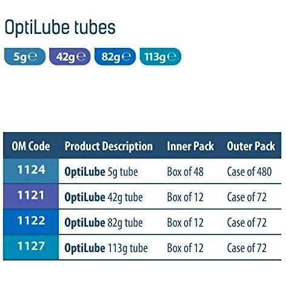Click the teal 113g badge
The image size is (286, 286).
pos(160,56)
